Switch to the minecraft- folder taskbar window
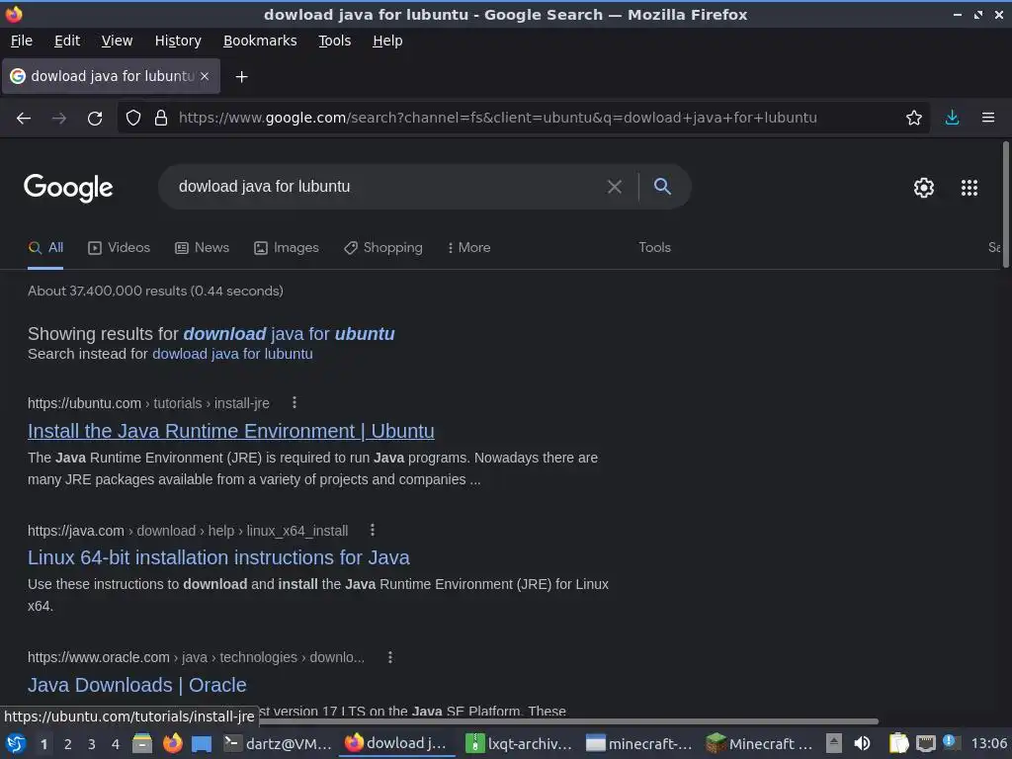1012x759 pixels. point(639,744)
